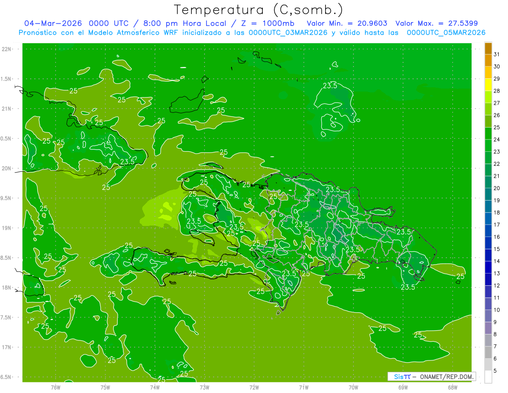508x393 pixels.
Task: Click the gray swatch between legend 6 and 7
Action: pos(488,352)
